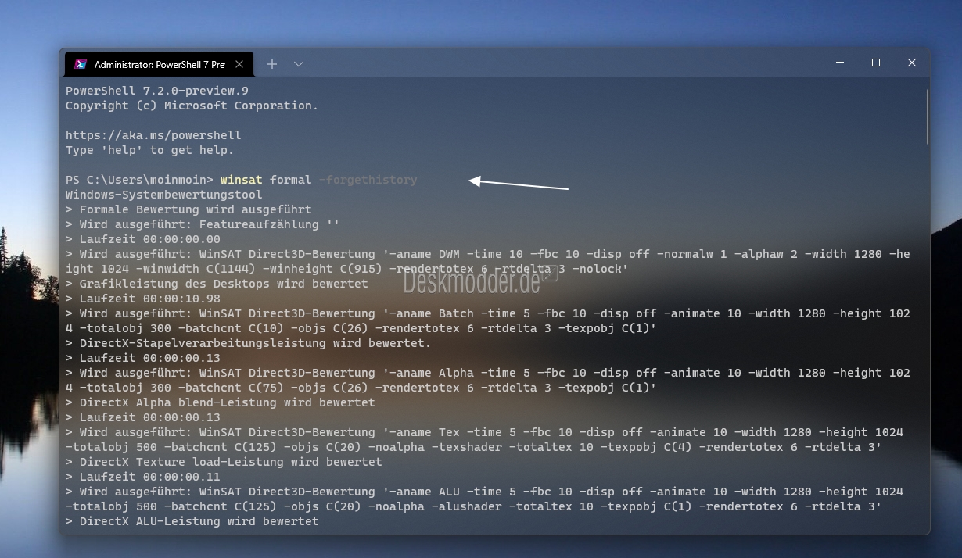
Task: Click 'DirectX ALU-Leistung wird bewertet' line
Action: [x=192, y=521]
